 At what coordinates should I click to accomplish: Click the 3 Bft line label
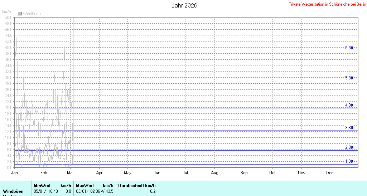tap(349, 128)
